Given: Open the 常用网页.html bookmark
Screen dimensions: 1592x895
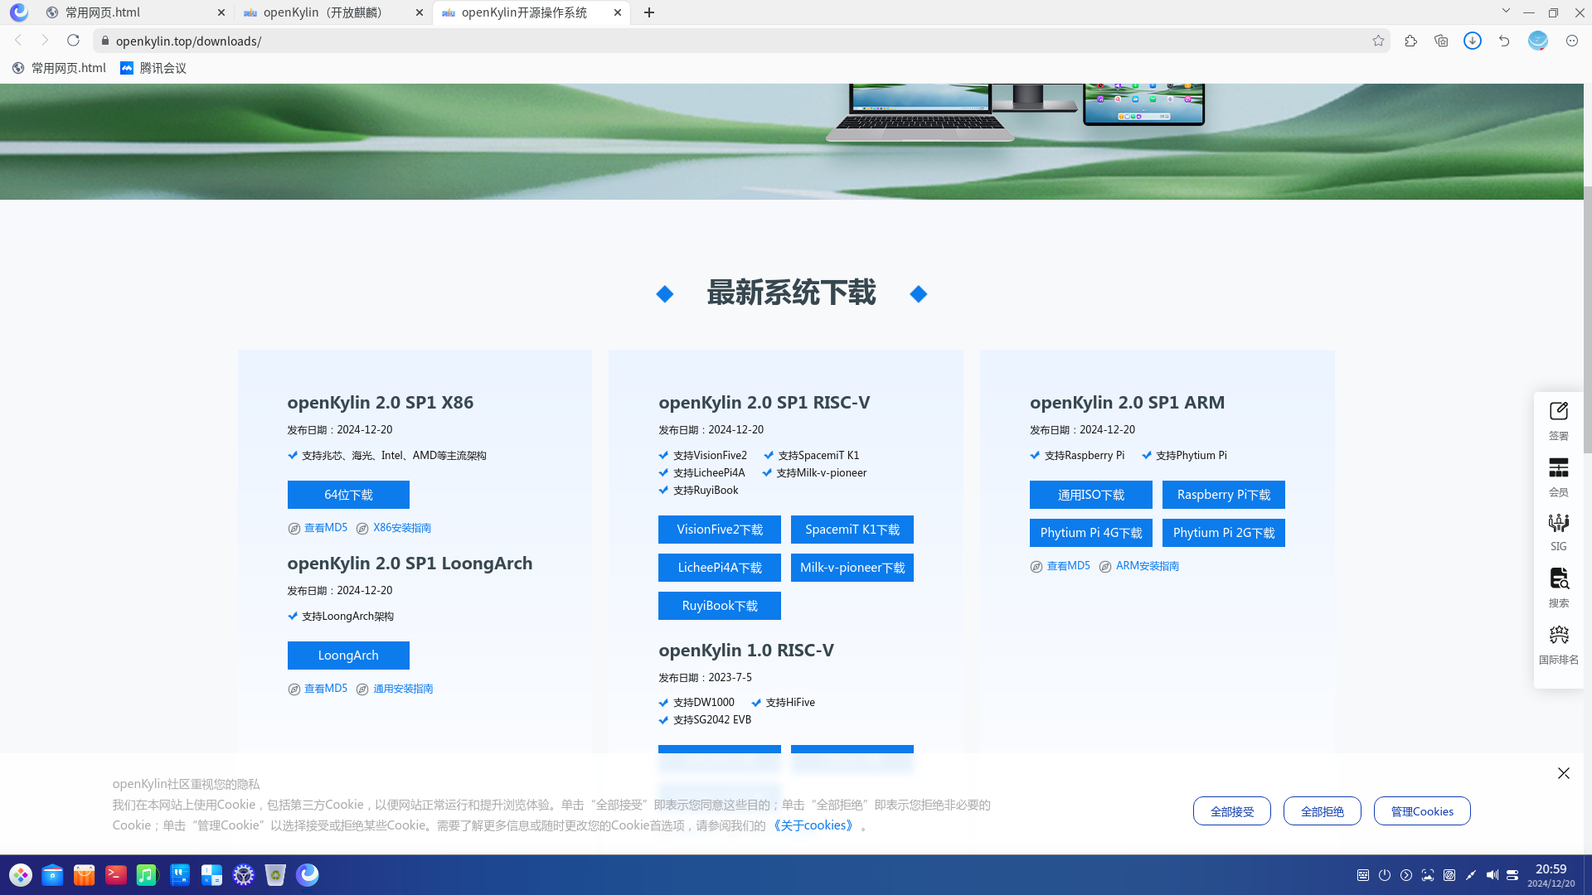Looking at the screenshot, I should coord(60,68).
